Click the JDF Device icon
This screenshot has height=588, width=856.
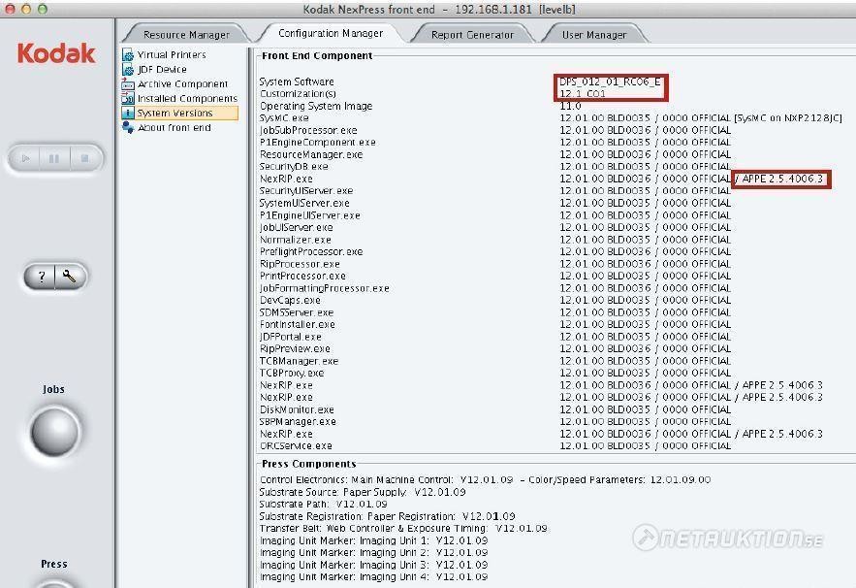coord(128,70)
